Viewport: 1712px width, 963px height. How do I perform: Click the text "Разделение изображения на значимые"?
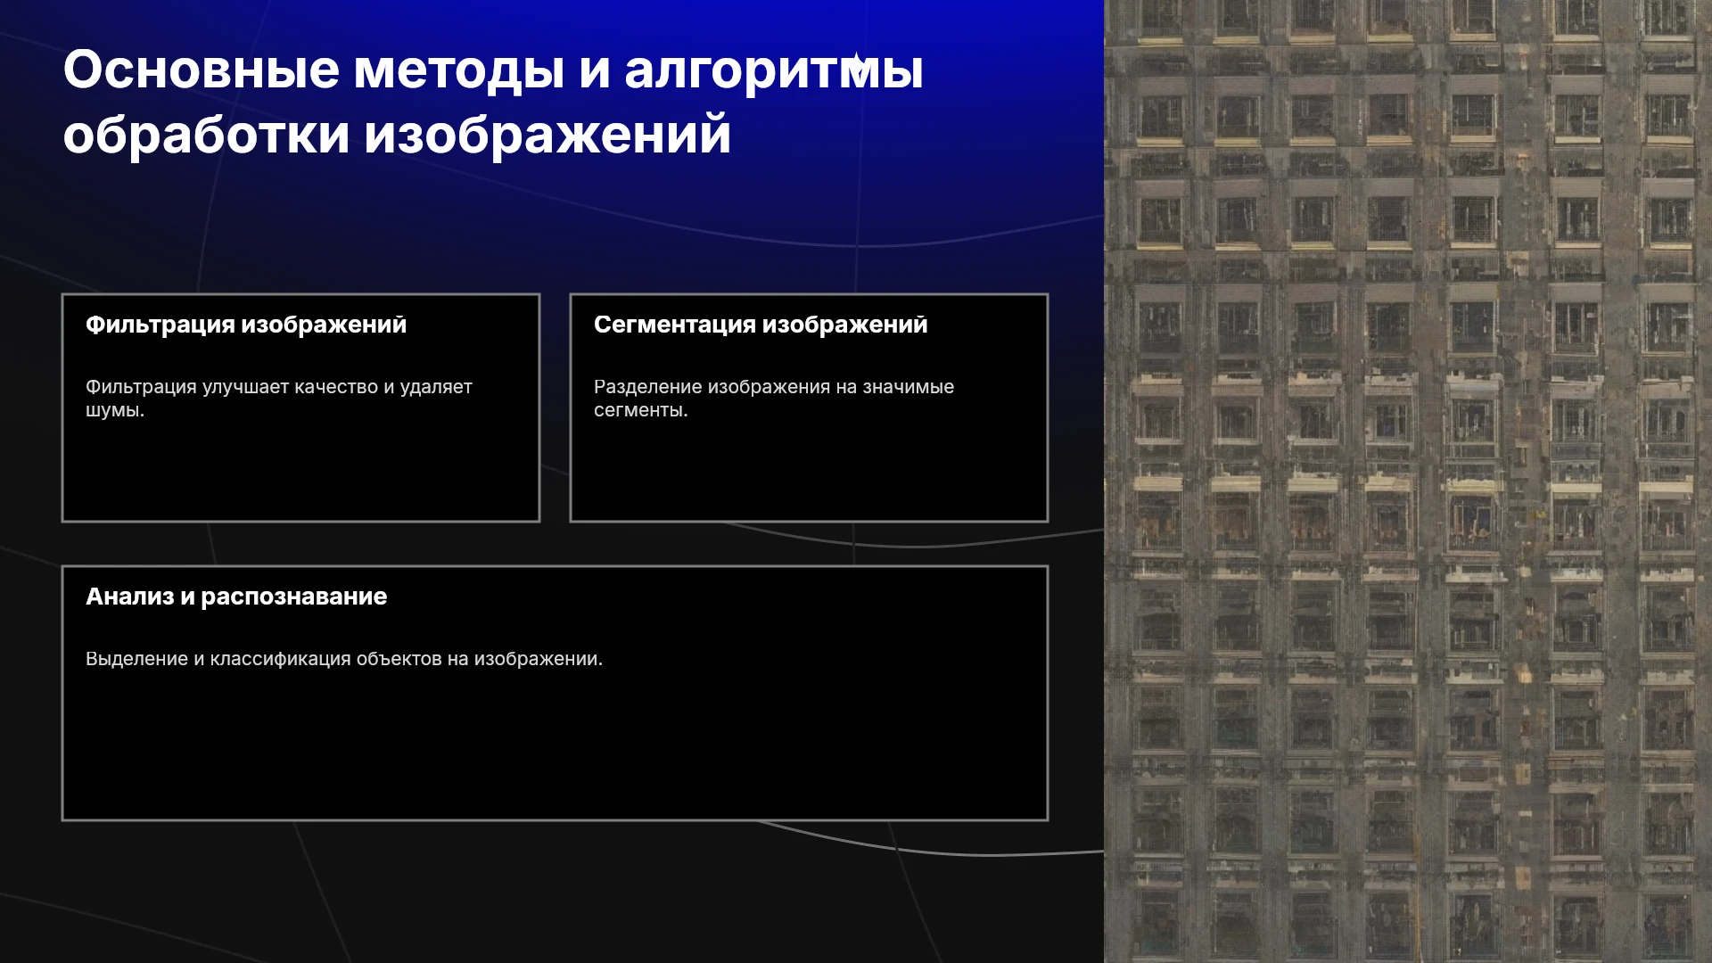(774, 387)
